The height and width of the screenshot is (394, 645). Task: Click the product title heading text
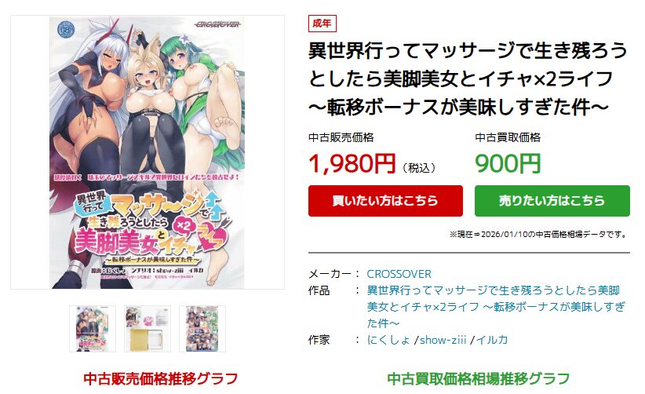468,78
